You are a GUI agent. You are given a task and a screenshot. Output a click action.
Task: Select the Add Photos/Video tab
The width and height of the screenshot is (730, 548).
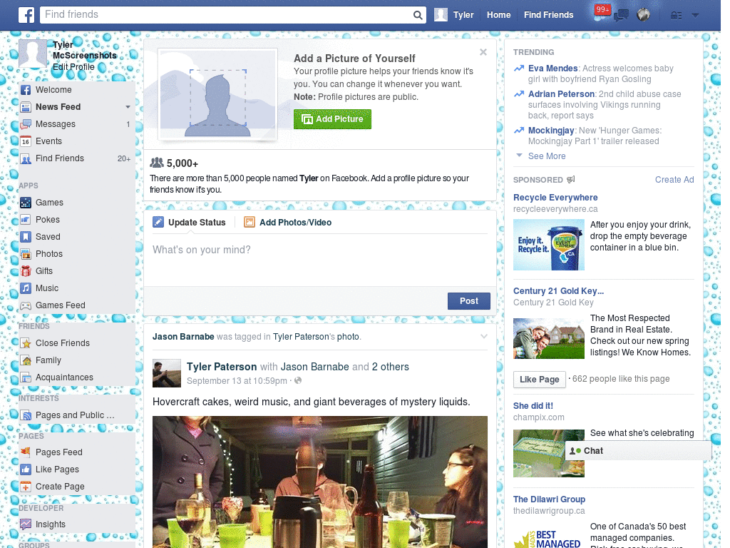[288, 223]
